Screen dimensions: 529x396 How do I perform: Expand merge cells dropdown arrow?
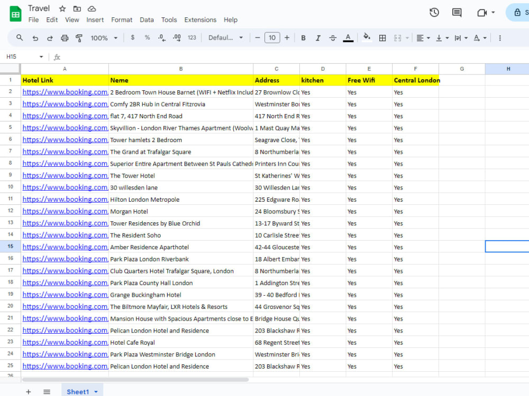(407, 38)
